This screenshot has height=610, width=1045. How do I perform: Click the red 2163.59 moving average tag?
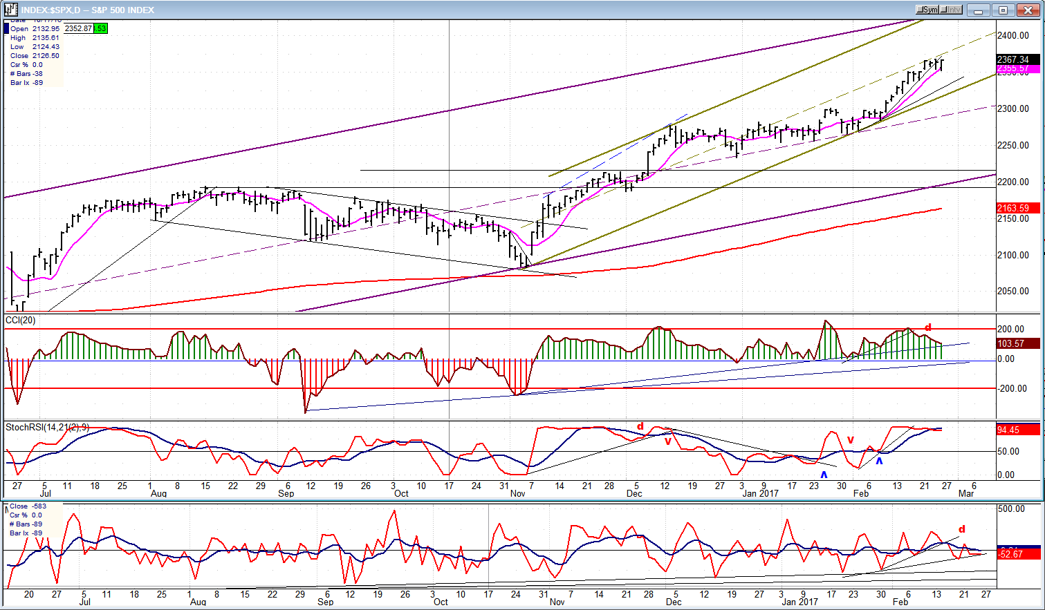(x=1013, y=208)
